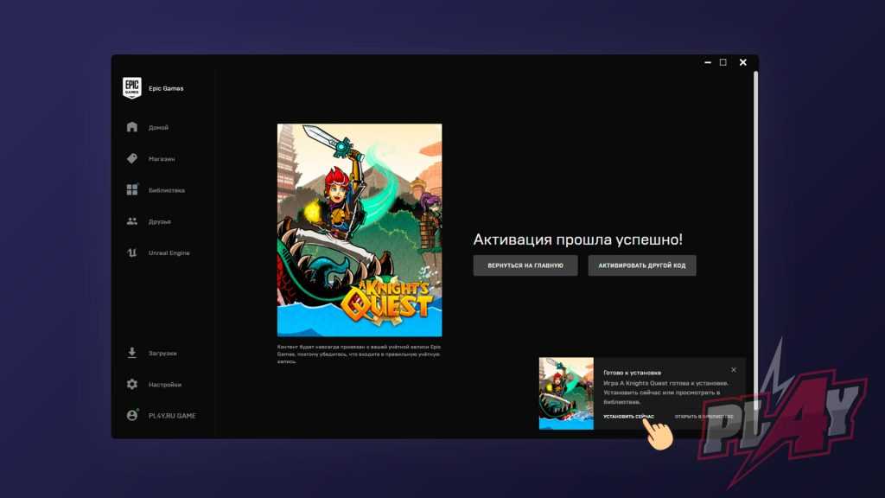885x498 pixels.
Task: Click ОТКРЫТЬ В БИБЛИОТЕКЕ in the notification
Action: [704, 416]
